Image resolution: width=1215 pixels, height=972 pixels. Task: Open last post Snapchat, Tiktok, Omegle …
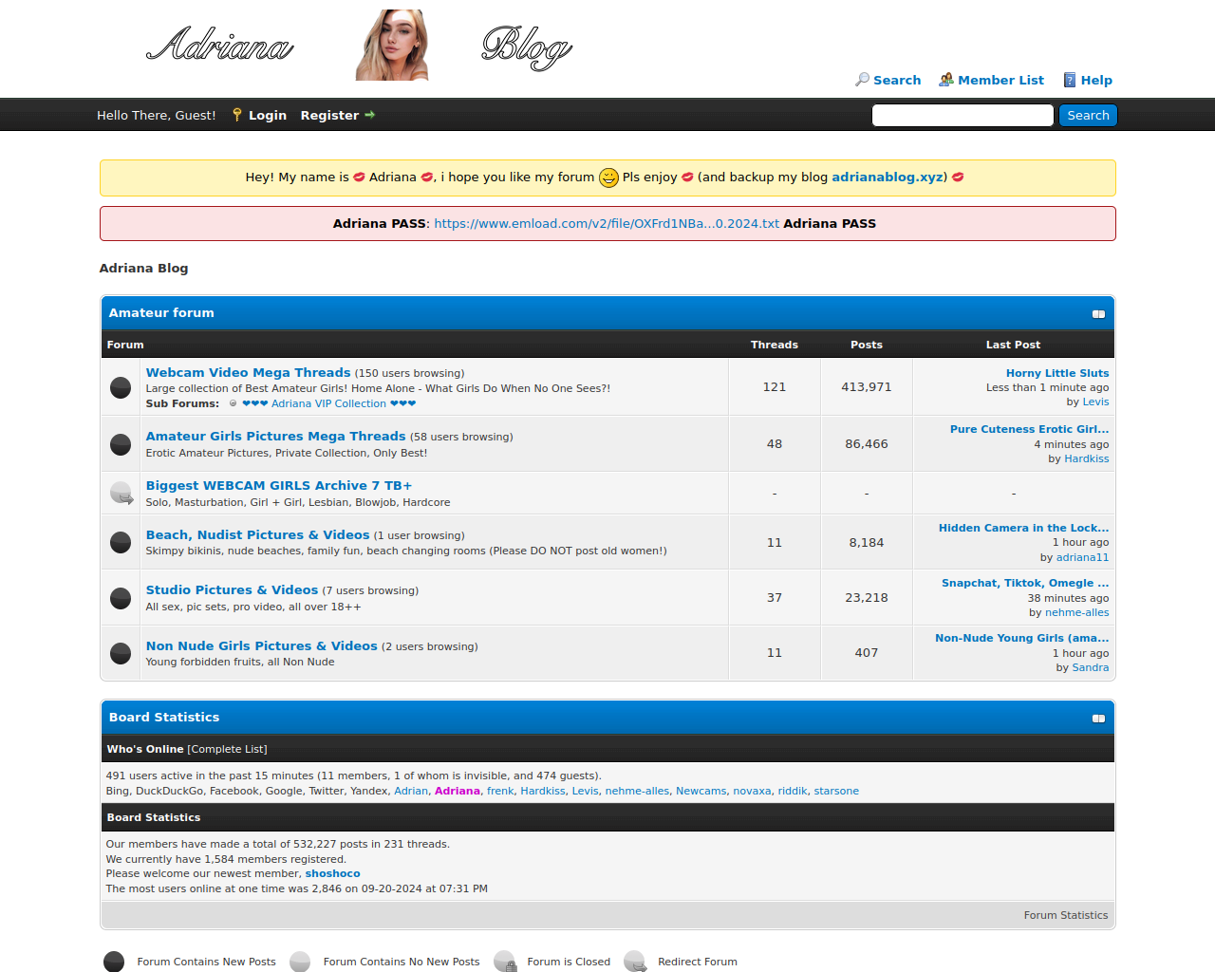pos(1025,583)
